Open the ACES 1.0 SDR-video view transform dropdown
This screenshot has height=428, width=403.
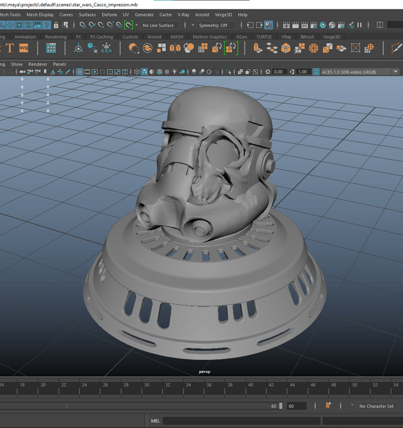pyautogui.click(x=360, y=72)
